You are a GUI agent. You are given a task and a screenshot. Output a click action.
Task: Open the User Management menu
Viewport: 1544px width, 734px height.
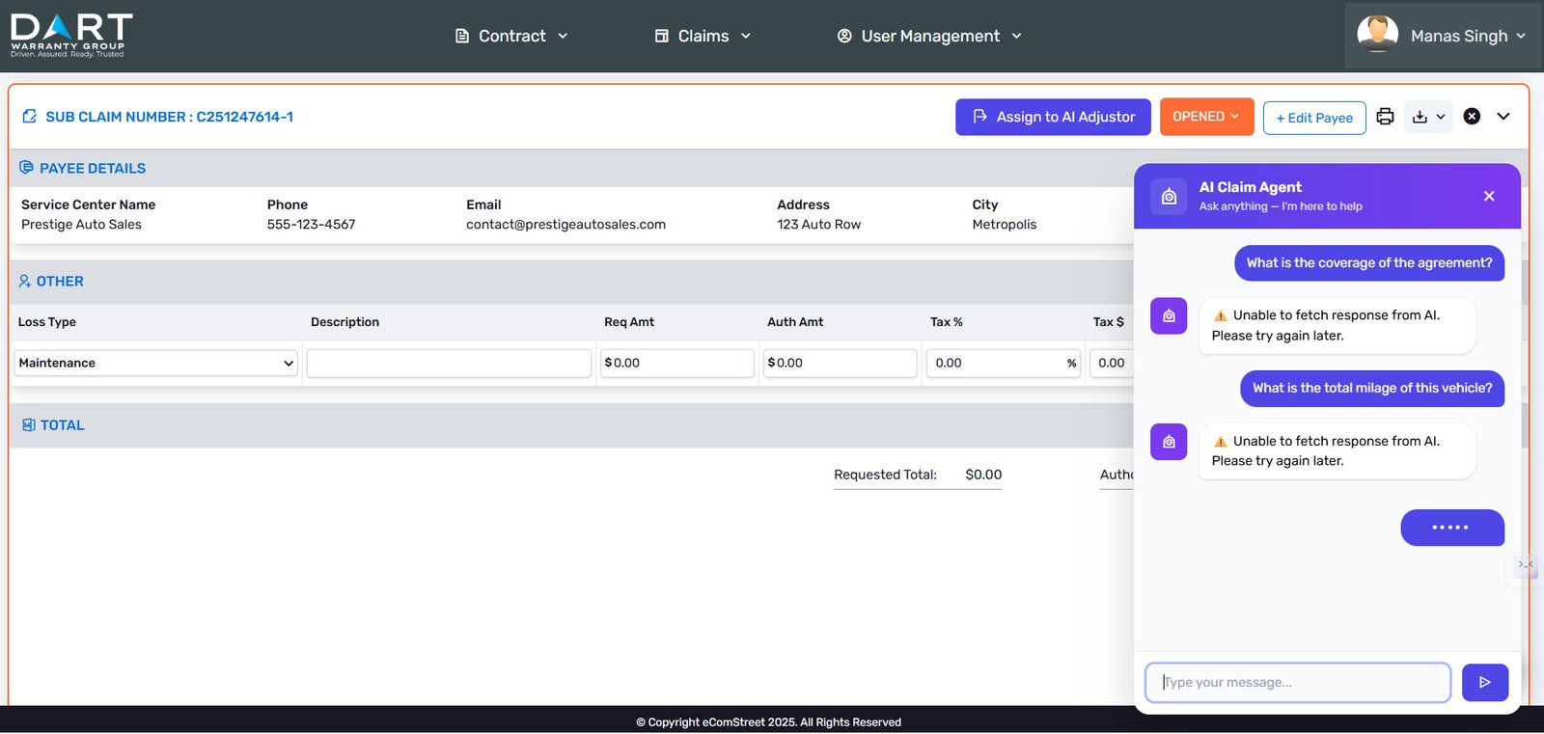point(929,36)
